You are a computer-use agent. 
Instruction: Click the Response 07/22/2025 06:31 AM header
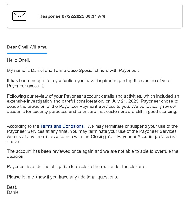point(72,16)
